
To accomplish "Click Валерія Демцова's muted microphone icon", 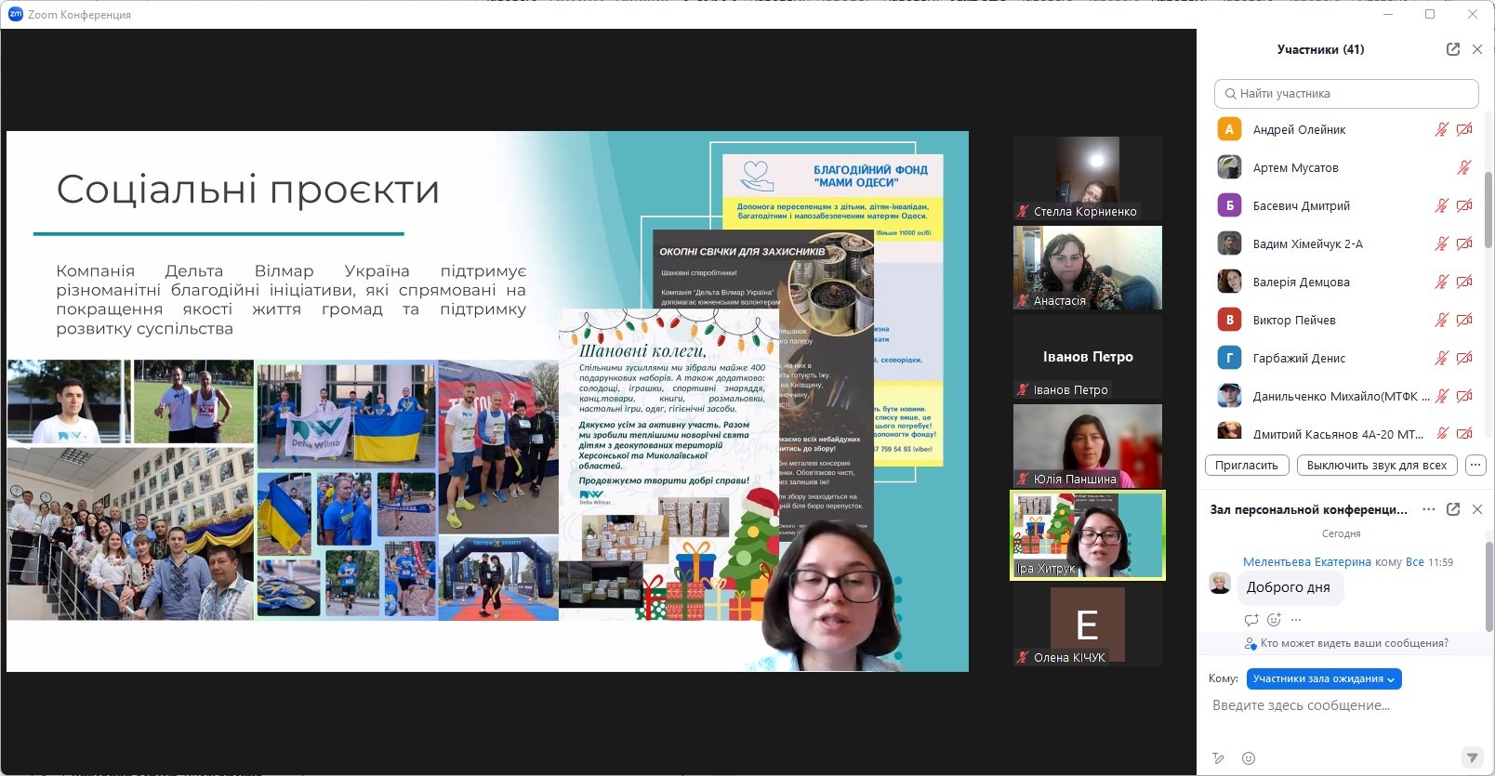I will click(1441, 282).
